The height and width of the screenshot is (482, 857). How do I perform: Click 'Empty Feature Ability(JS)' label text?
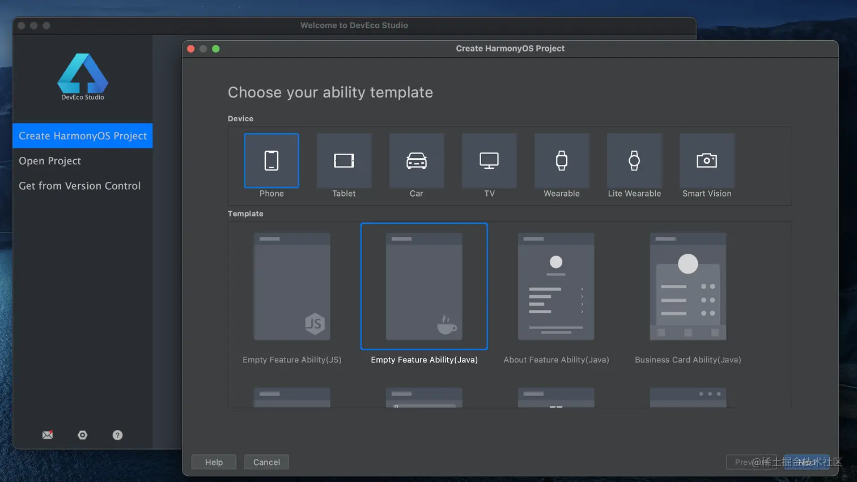(x=292, y=360)
